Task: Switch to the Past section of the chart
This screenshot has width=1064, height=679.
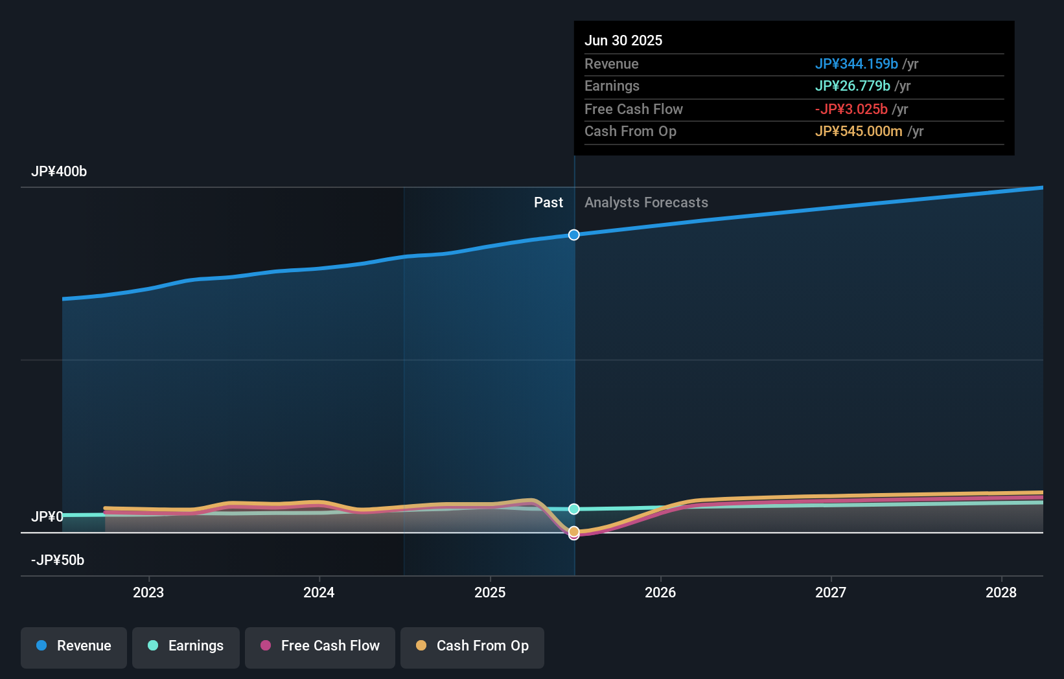Action: pos(548,202)
